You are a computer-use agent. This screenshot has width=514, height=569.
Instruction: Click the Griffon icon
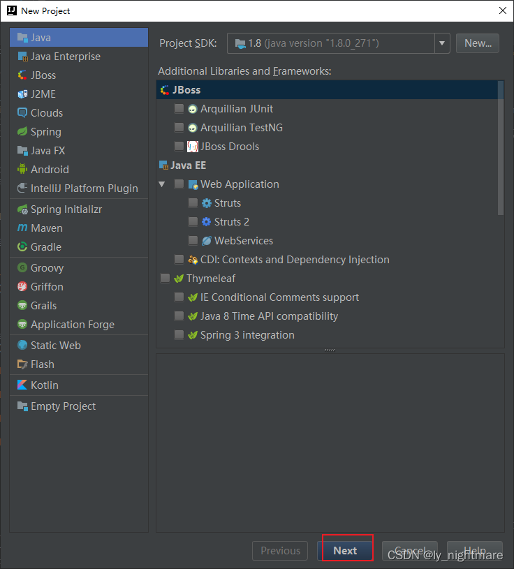tap(22, 287)
